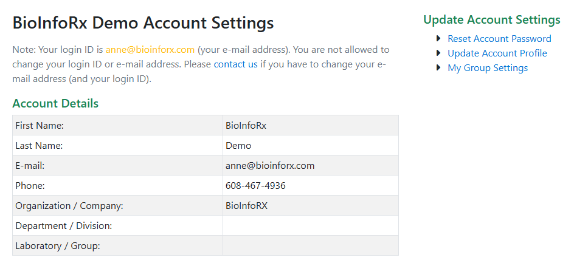
Task: Click arrow bullet beside Reset Account Password
Action: point(439,39)
